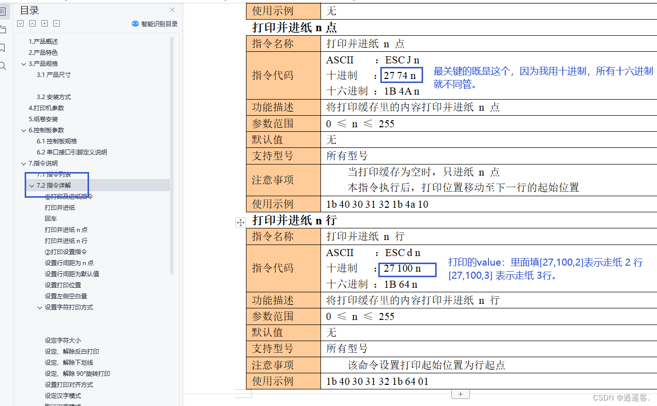
Task: Click the document heading 打印并进纸 n 点
Action: [294, 28]
